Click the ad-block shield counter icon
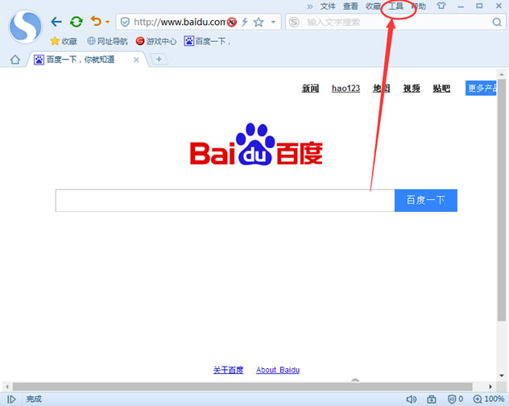Screen dimensions: 509x406 (455, 400)
